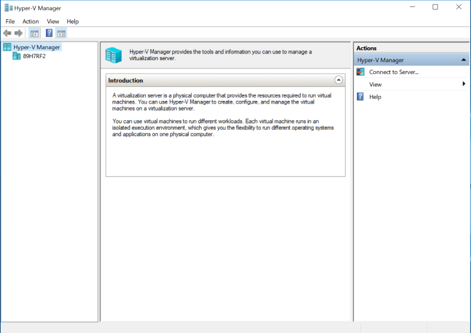Open the View menu in menu bar
Image resolution: width=471 pixels, height=333 pixels.
(52, 21)
